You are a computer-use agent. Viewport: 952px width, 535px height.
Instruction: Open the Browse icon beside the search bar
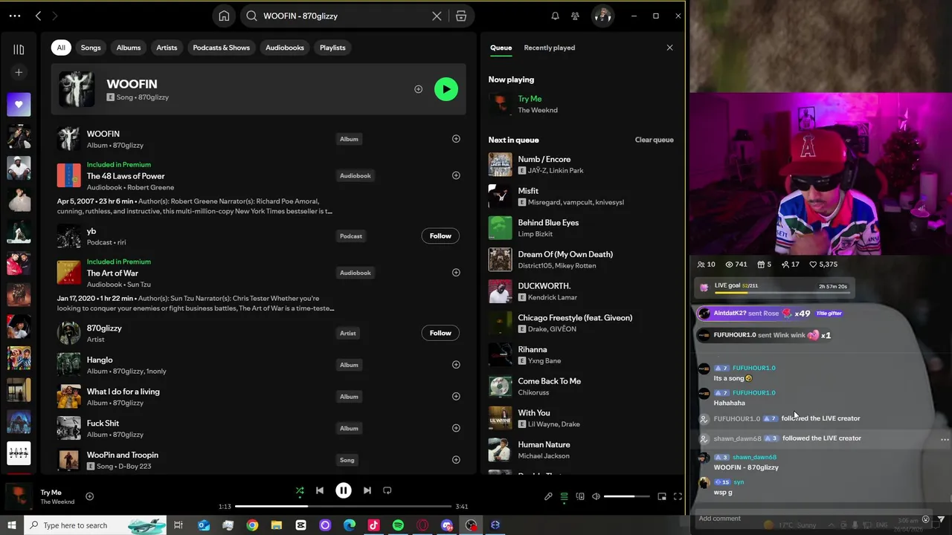461,16
